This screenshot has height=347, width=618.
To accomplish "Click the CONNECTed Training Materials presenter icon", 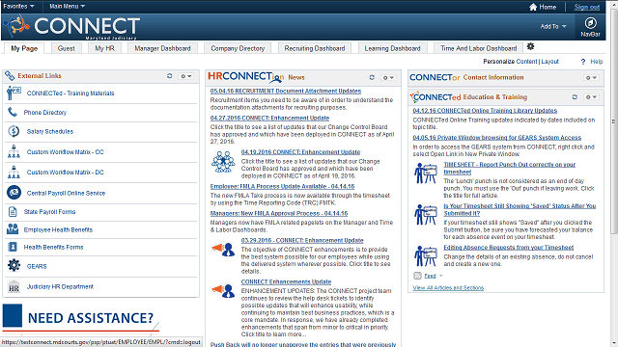I will (x=14, y=93).
